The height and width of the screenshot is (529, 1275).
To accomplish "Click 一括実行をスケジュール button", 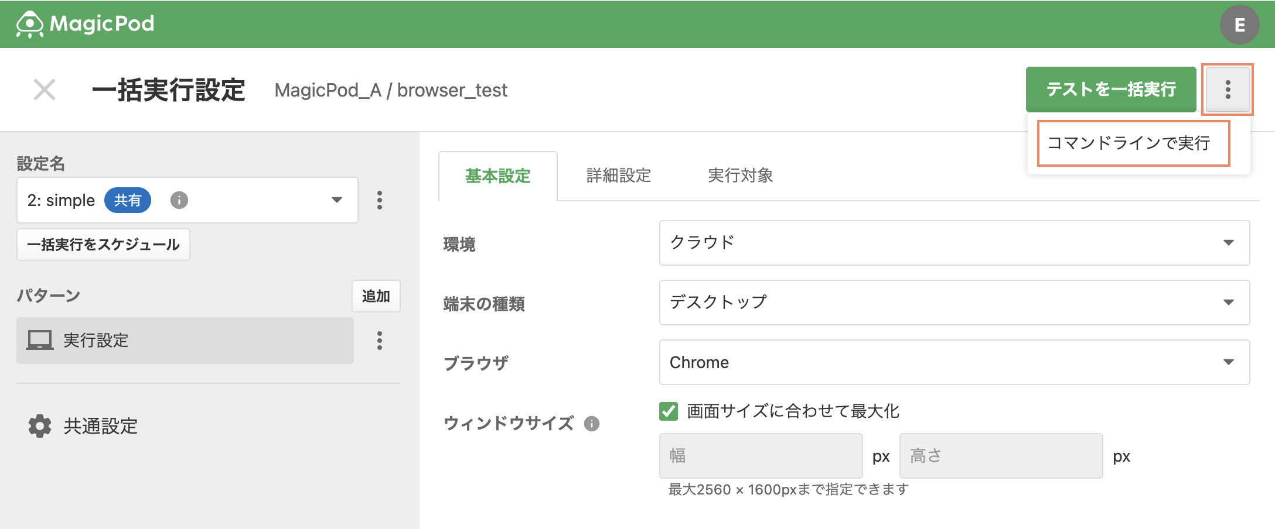I will click(x=103, y=245).
